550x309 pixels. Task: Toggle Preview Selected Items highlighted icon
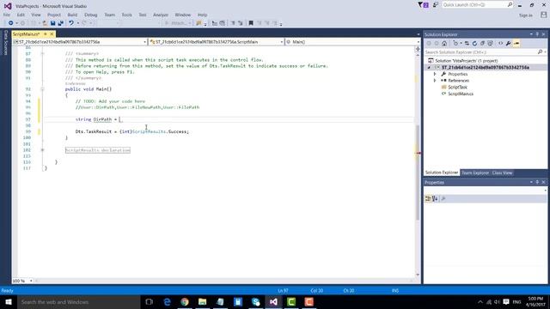[516, 44]
